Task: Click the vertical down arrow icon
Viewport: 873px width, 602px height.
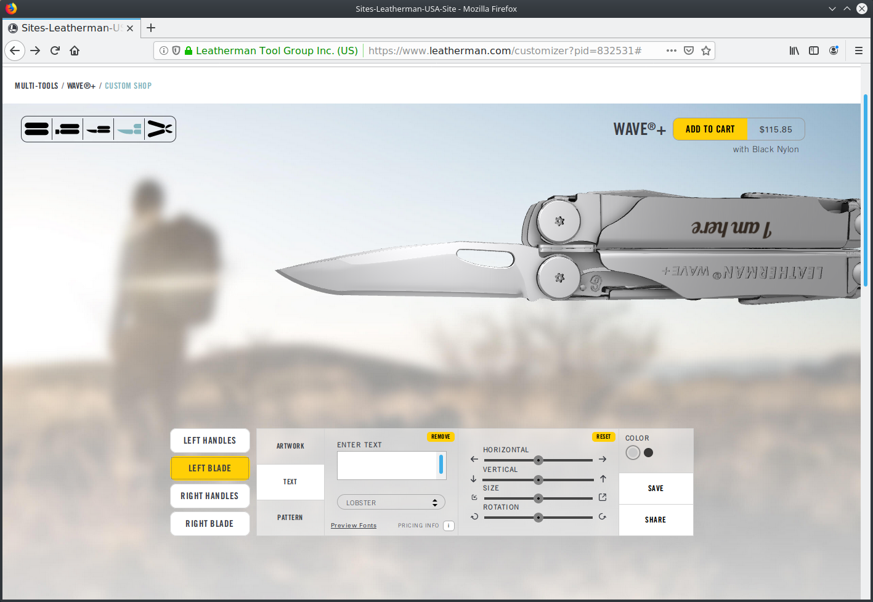Action: tap(473, 479)
